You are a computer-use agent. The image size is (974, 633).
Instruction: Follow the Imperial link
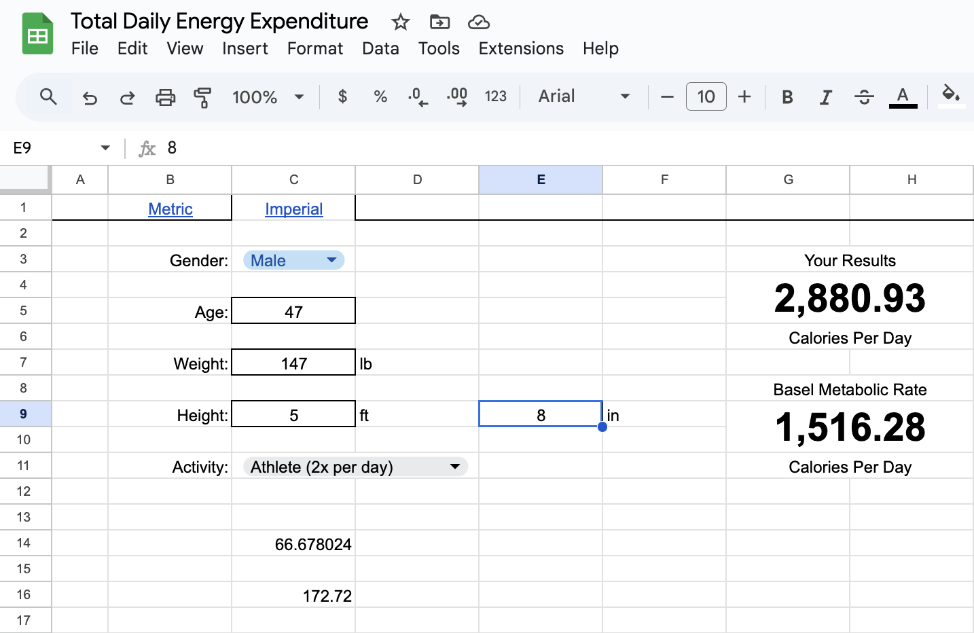pos(294,209)
